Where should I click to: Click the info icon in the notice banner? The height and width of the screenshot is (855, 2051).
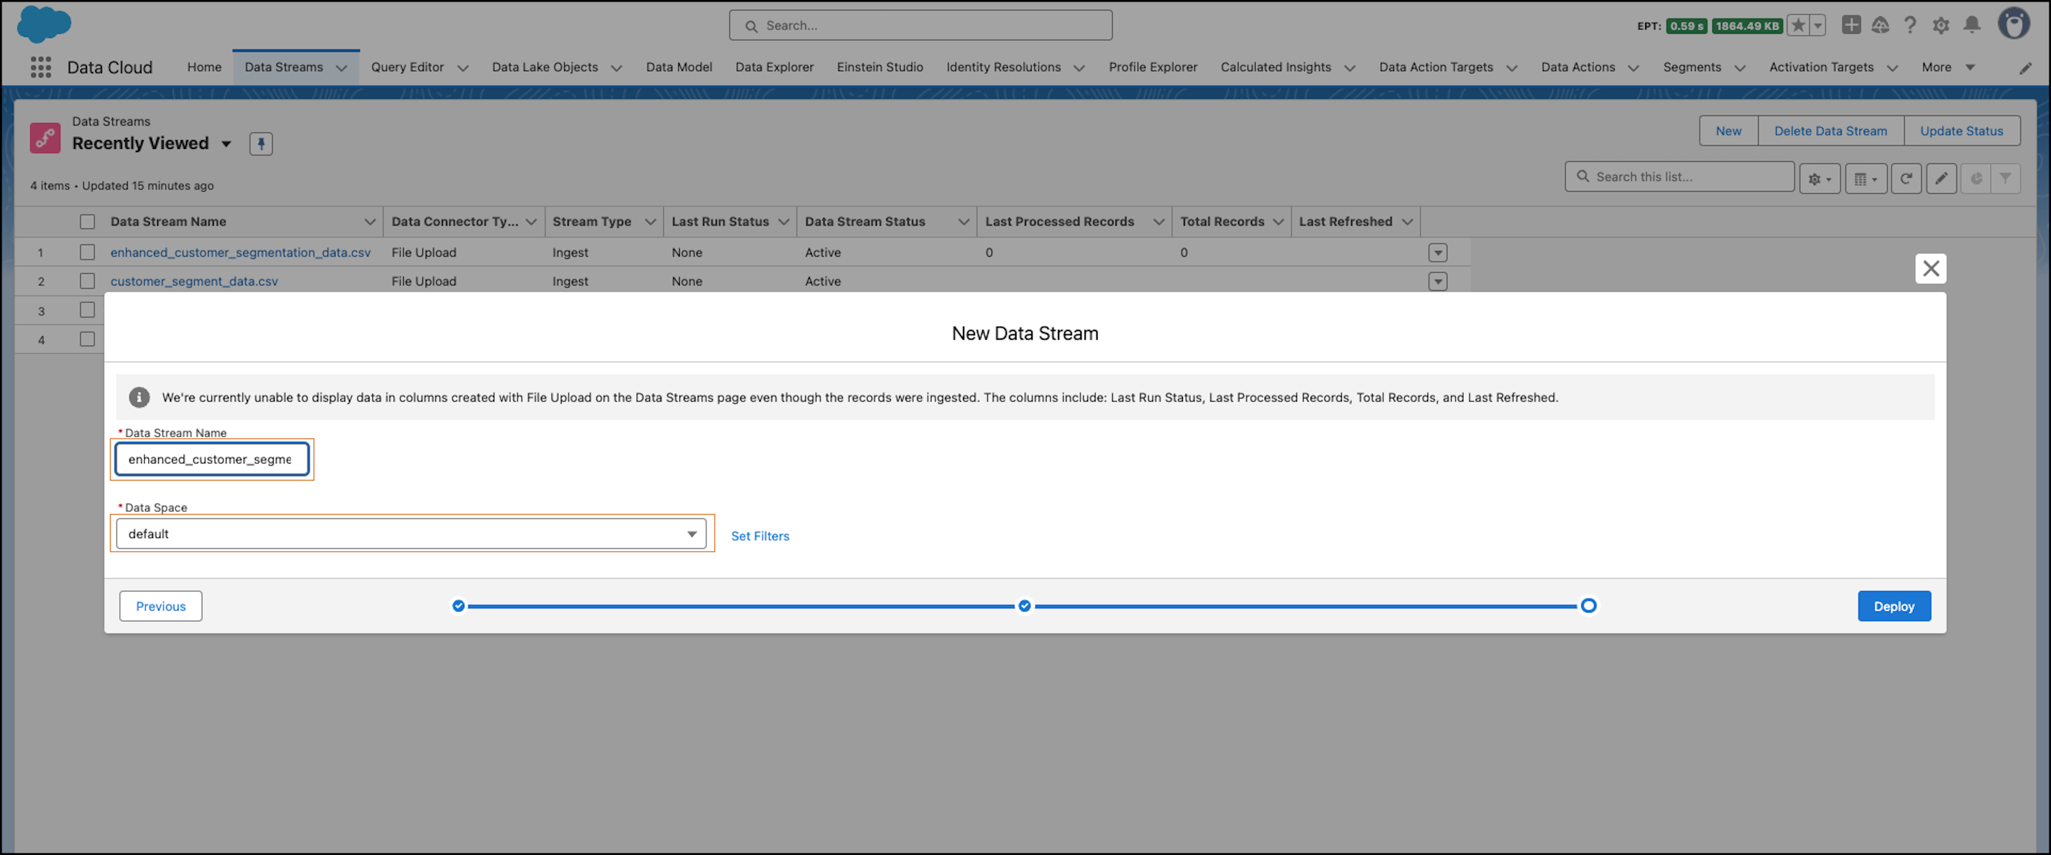point(139,397)
